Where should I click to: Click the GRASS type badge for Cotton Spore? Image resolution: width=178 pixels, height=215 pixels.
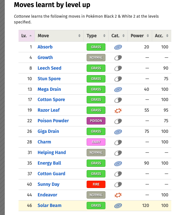coord(96,100)
